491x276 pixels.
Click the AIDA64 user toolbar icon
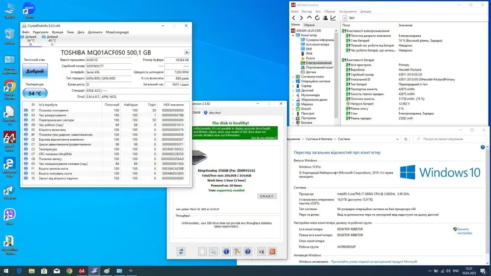point(326,18)
